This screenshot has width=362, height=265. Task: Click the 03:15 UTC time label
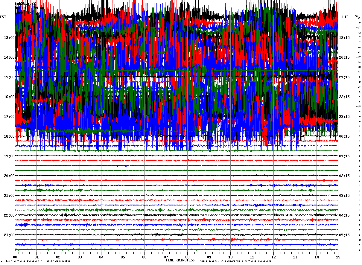click(344, 196)
